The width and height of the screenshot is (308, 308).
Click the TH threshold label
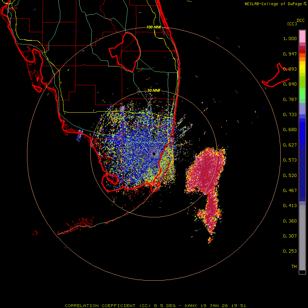(x=294, y=267)
